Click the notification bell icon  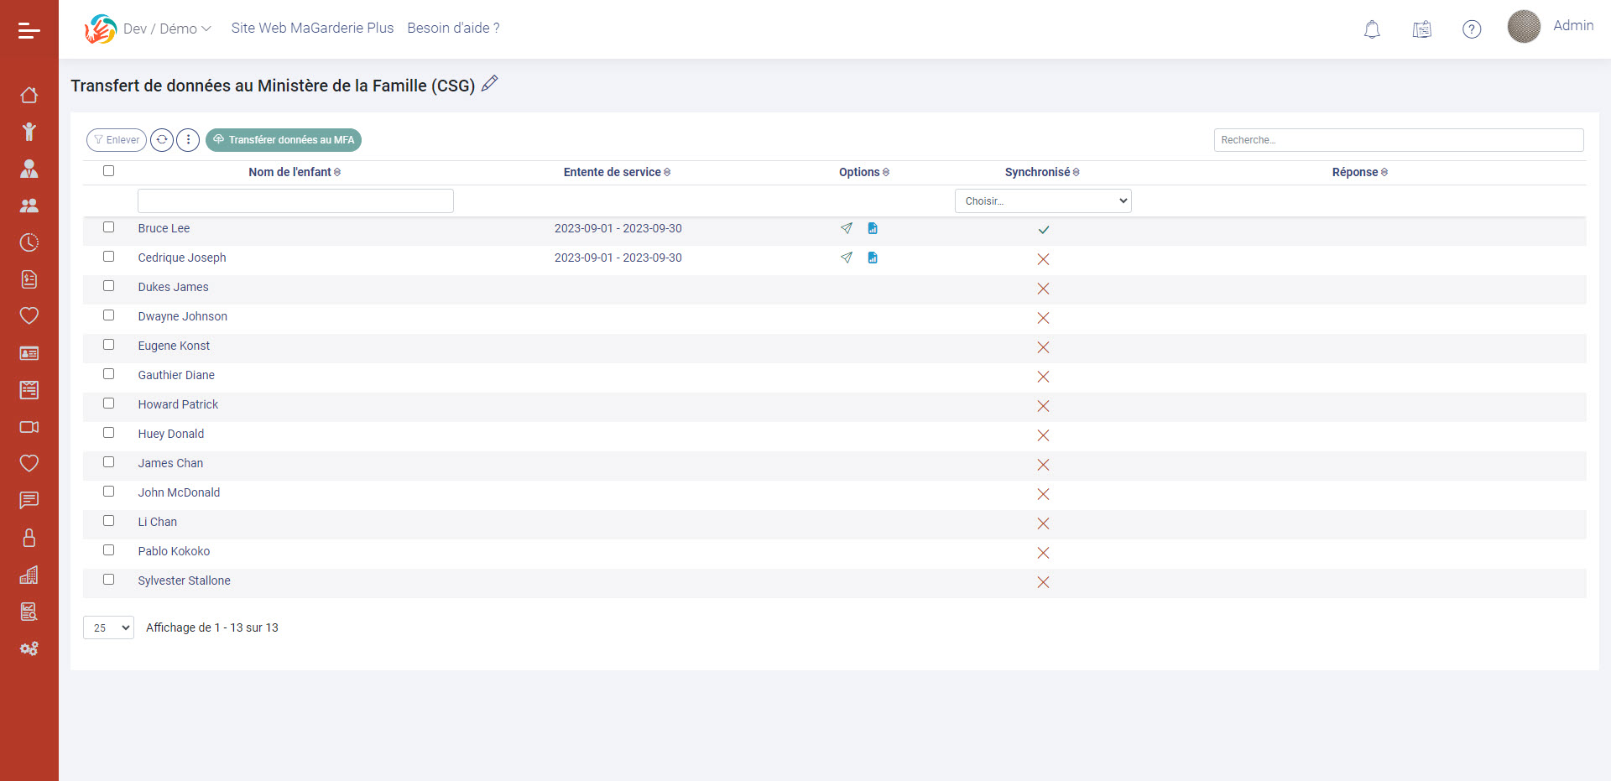(1372, 29)
